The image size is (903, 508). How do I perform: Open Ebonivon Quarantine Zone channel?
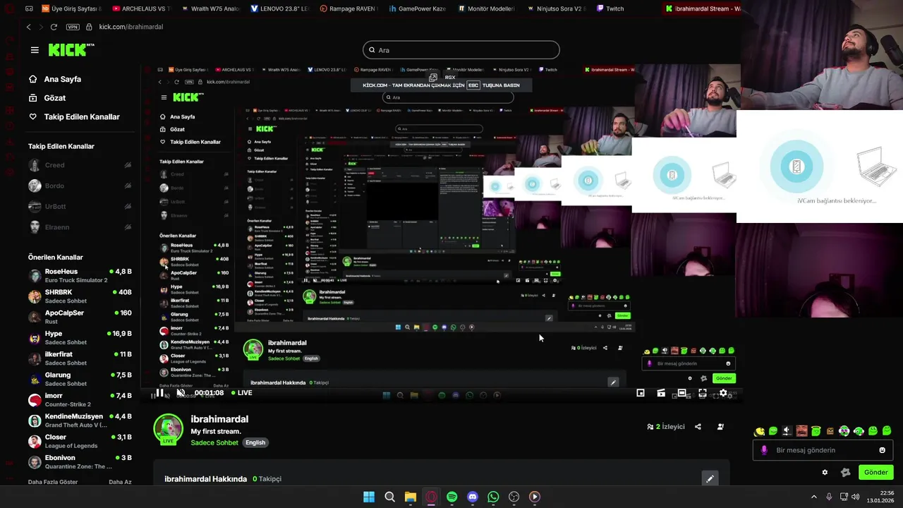80,462
